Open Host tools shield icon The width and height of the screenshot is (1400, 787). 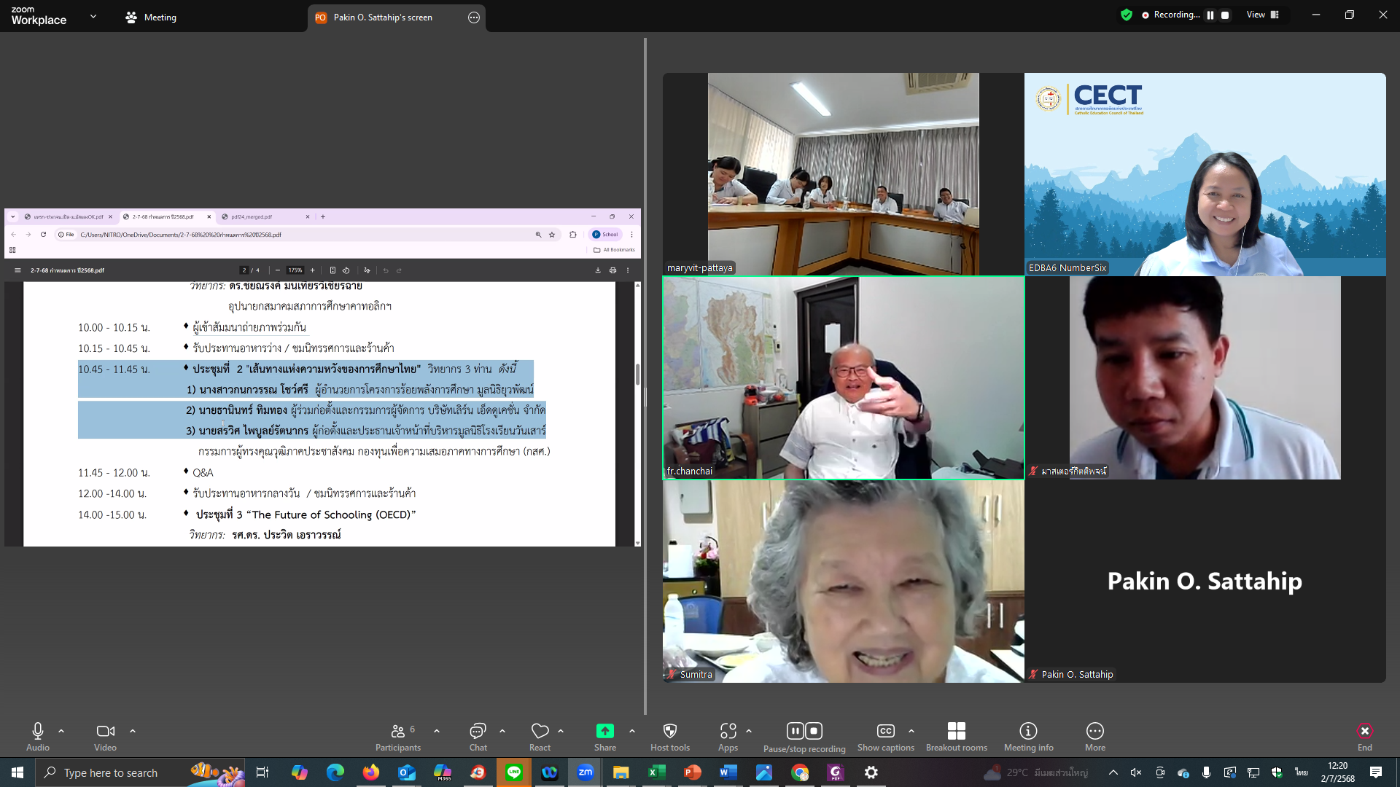[669, 736]
